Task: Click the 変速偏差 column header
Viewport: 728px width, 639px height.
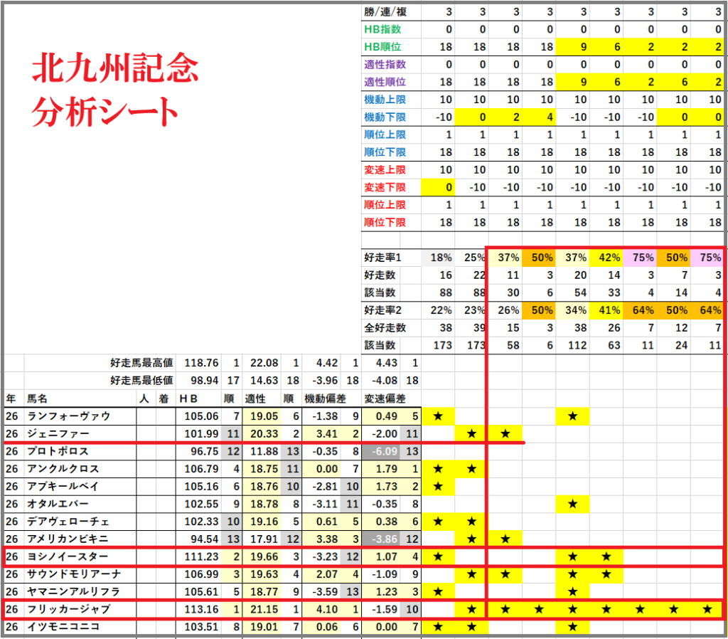Action: pos(385,398)
